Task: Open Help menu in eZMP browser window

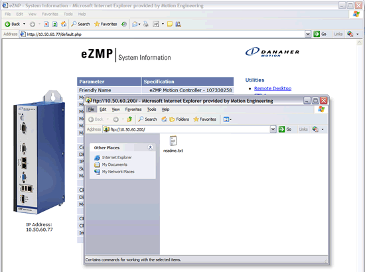Action: coord(82,14)
